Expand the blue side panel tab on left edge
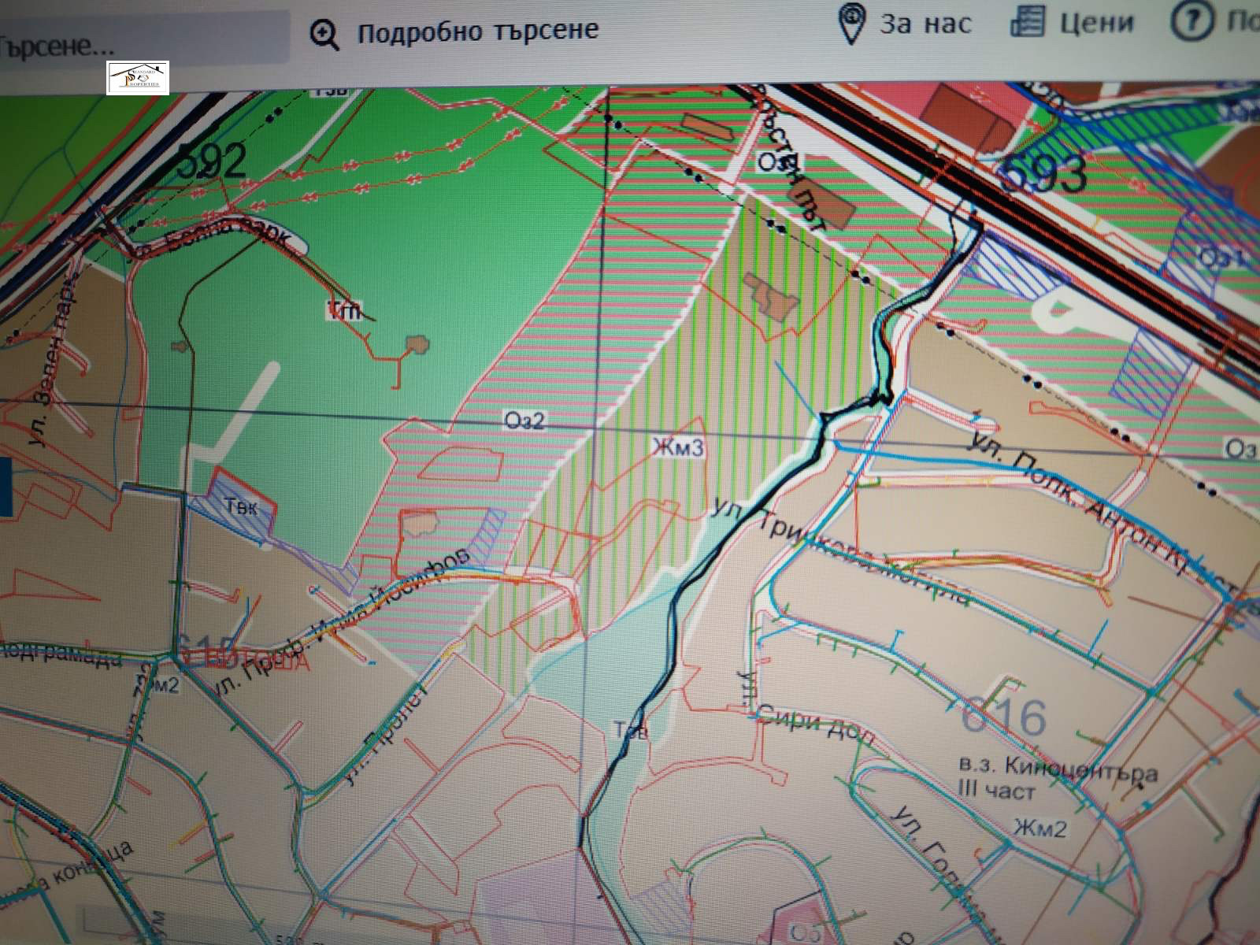 [x=6, y=487]
